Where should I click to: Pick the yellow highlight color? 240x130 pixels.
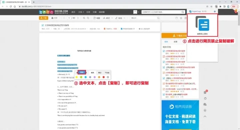point(77,77)
